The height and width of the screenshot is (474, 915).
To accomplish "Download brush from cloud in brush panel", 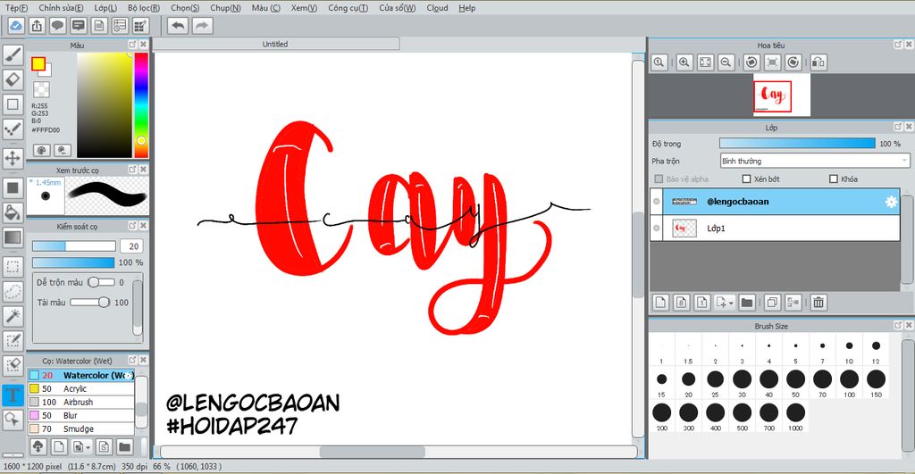I will pos(38,447).
